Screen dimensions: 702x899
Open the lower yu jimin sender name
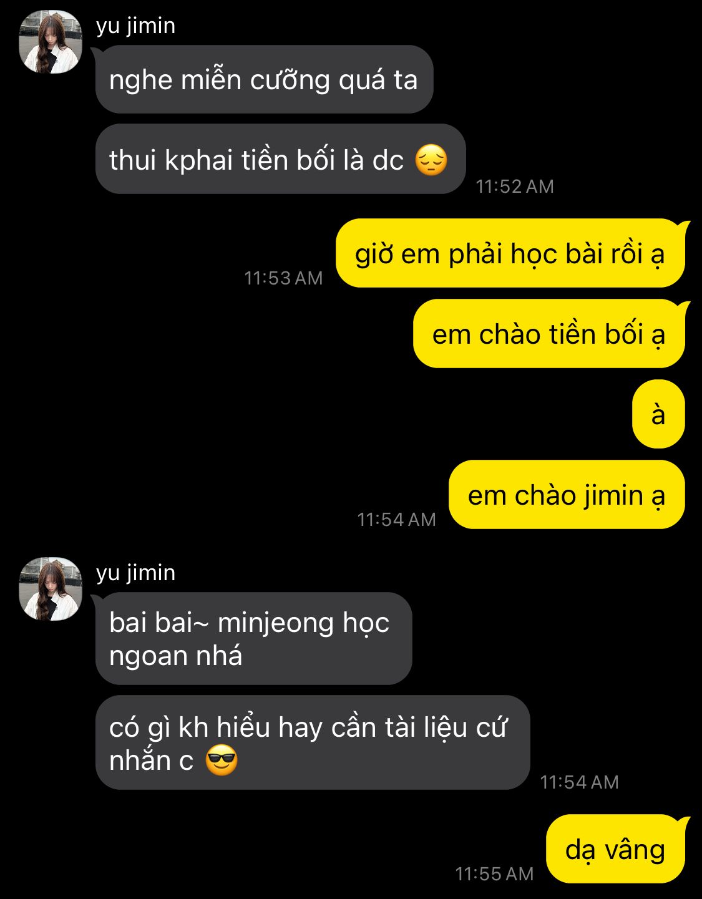(x=135, y=573)
